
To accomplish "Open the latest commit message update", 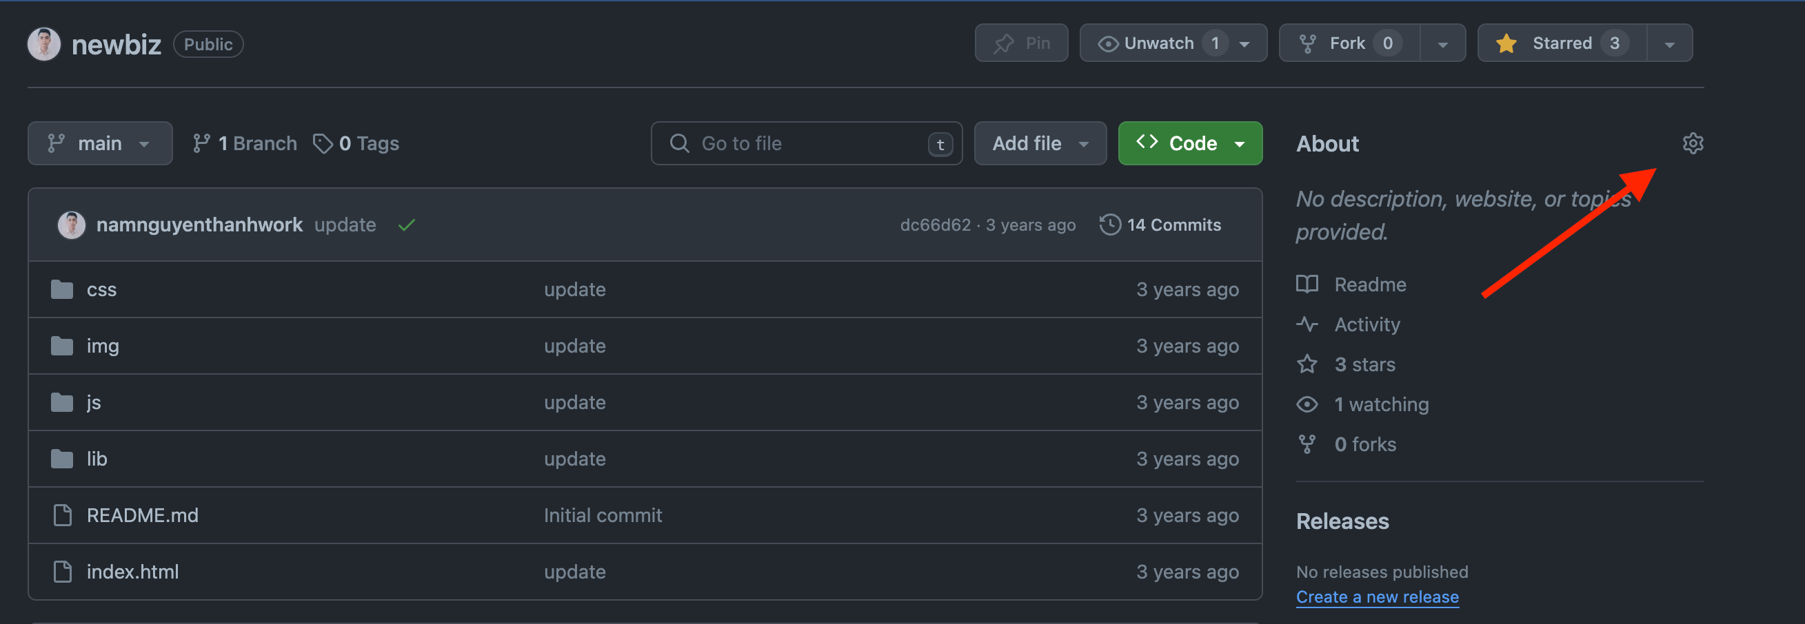I will pyautogui.click(x=345, y=225).
